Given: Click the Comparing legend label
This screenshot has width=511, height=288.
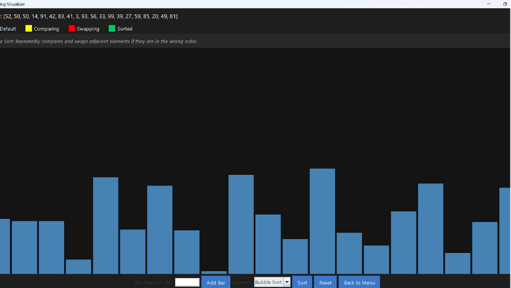Looking at the screenshot, I should pos(46,29).
